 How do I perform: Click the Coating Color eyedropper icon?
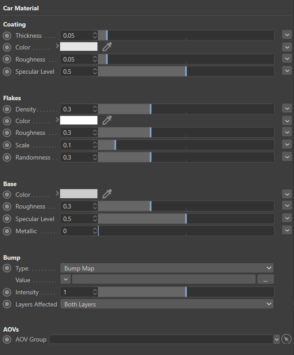pyautogui.click(x=107, y=47)
